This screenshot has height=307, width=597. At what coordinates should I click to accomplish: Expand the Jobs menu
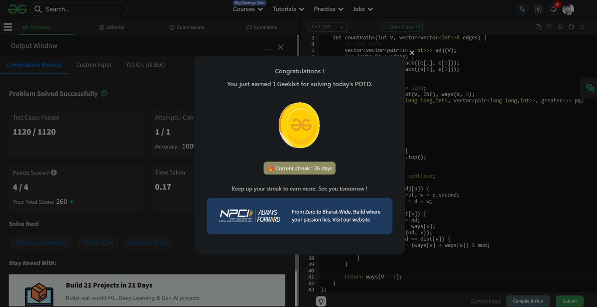pos(363,9)
